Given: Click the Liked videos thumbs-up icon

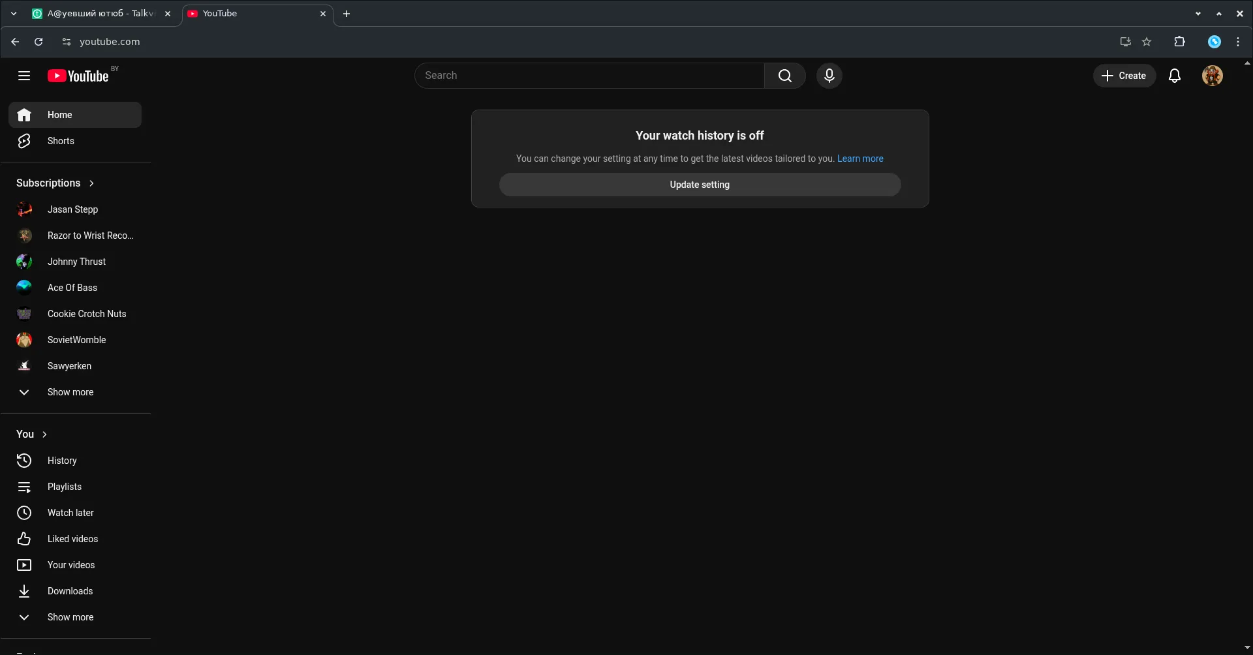Looking at the screenshot, I should [24, 539].
